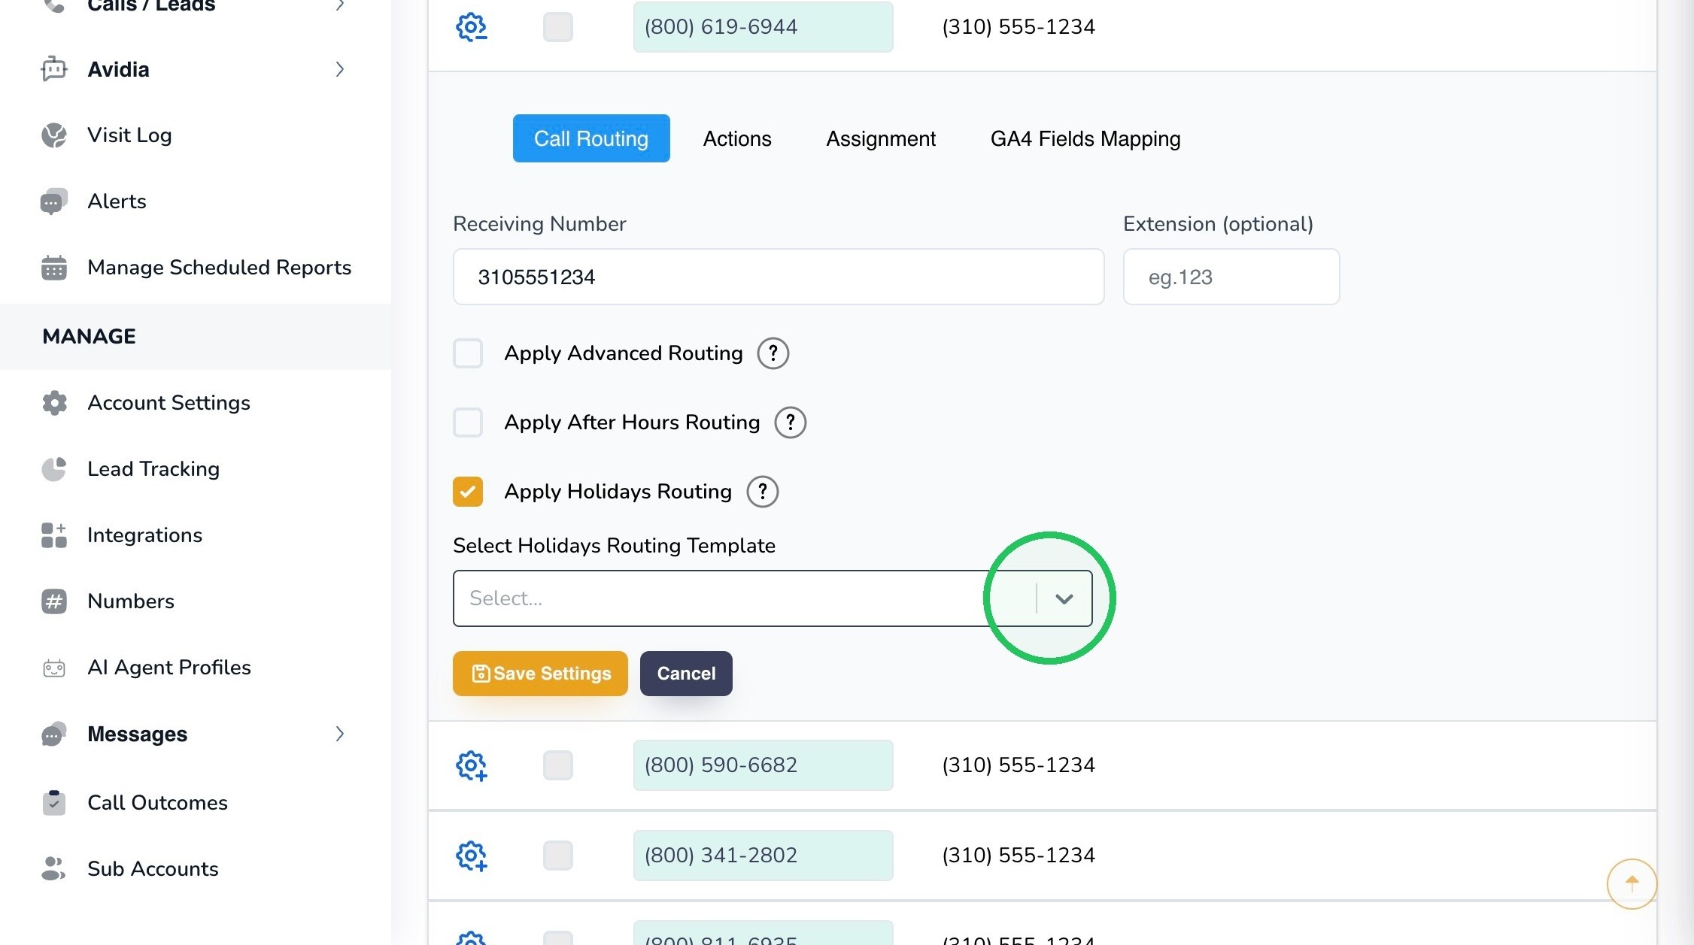1694x945 pixels.
Task: Open the Holidays Routing Template dropdown
Action: [773, 598]
